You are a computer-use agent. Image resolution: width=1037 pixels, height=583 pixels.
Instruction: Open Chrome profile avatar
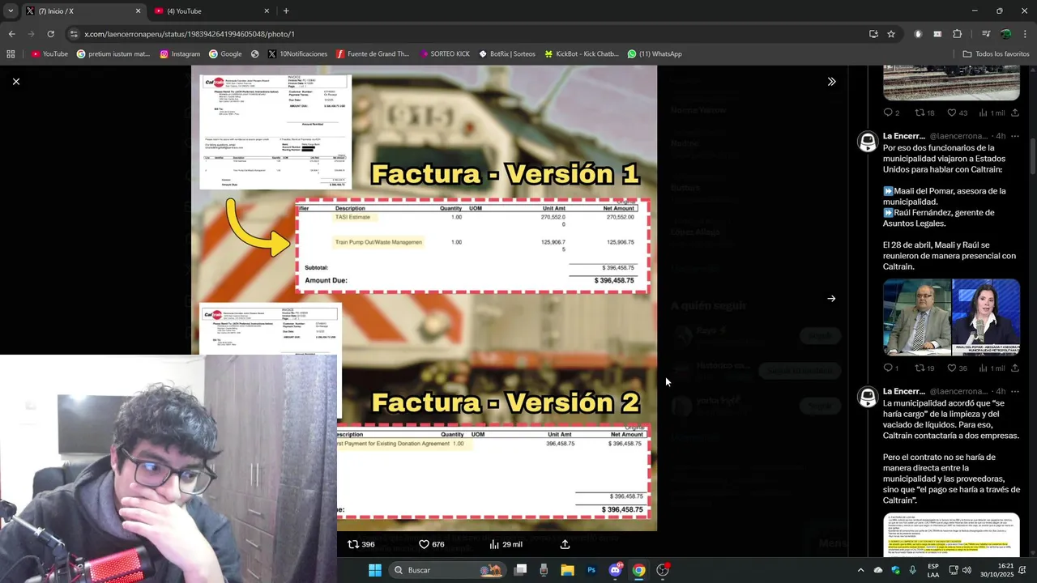pos(1005,34)
